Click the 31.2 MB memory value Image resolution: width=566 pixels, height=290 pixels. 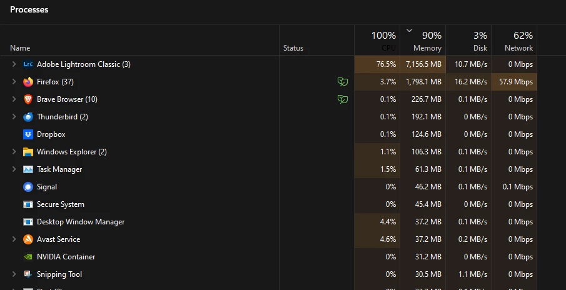point(428,257)
